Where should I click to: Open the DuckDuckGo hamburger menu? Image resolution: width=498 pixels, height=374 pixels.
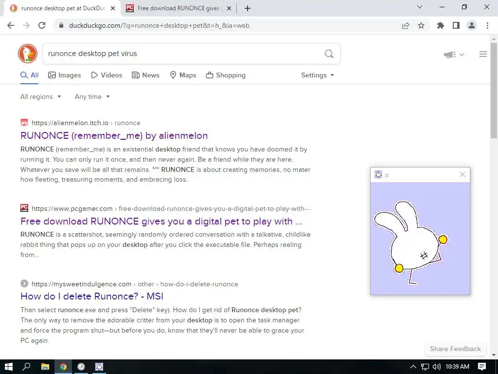(483, 54)
